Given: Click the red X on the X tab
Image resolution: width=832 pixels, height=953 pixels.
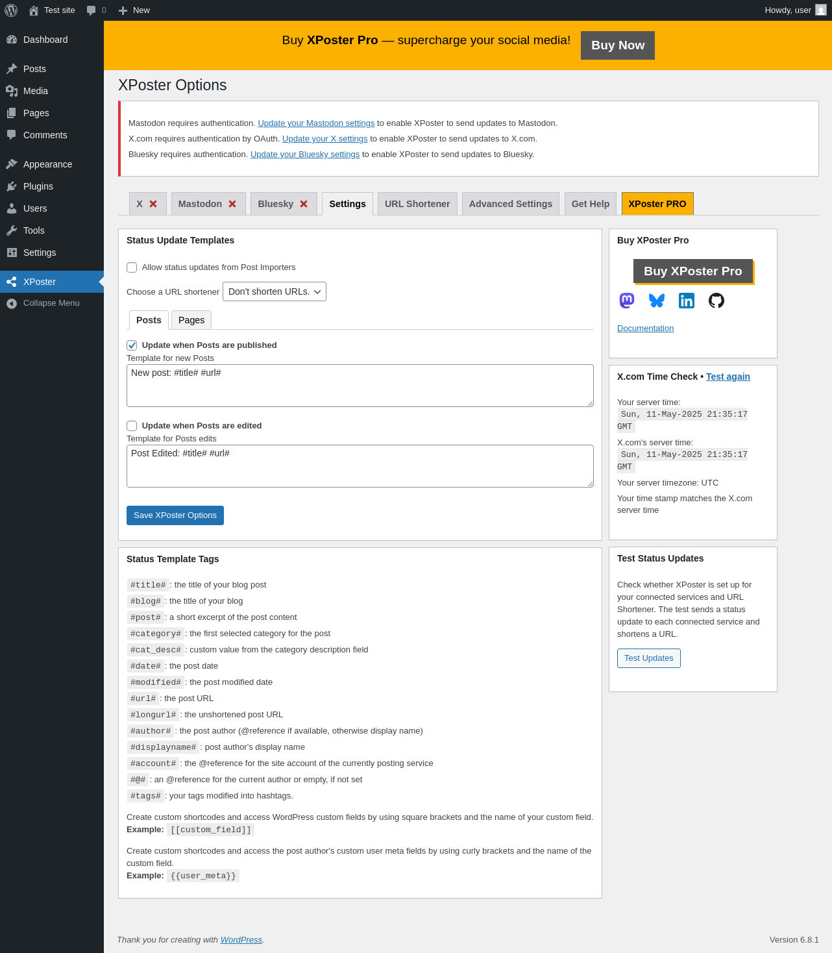Looking at the screenshot, I should pyautogui.click(x=153, y=204).
